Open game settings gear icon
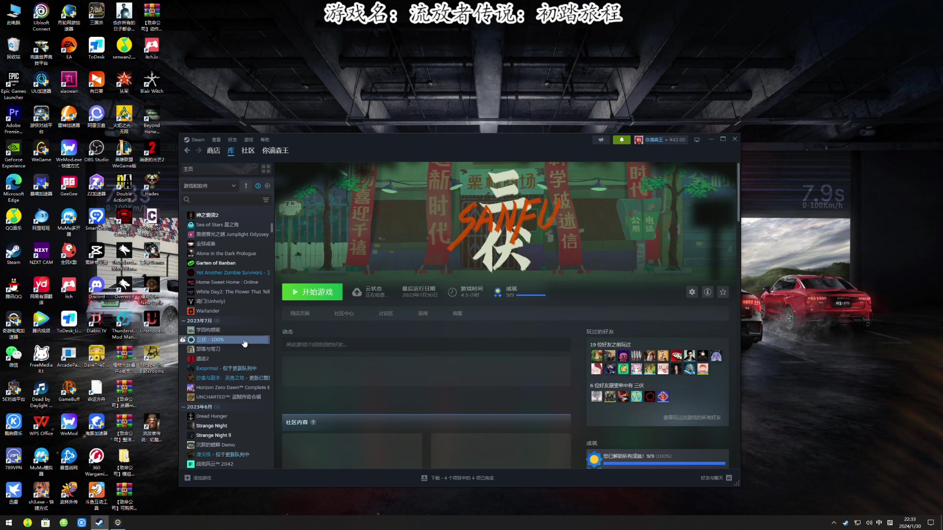This screenshot has height=530, width=943. pos(692,292)
